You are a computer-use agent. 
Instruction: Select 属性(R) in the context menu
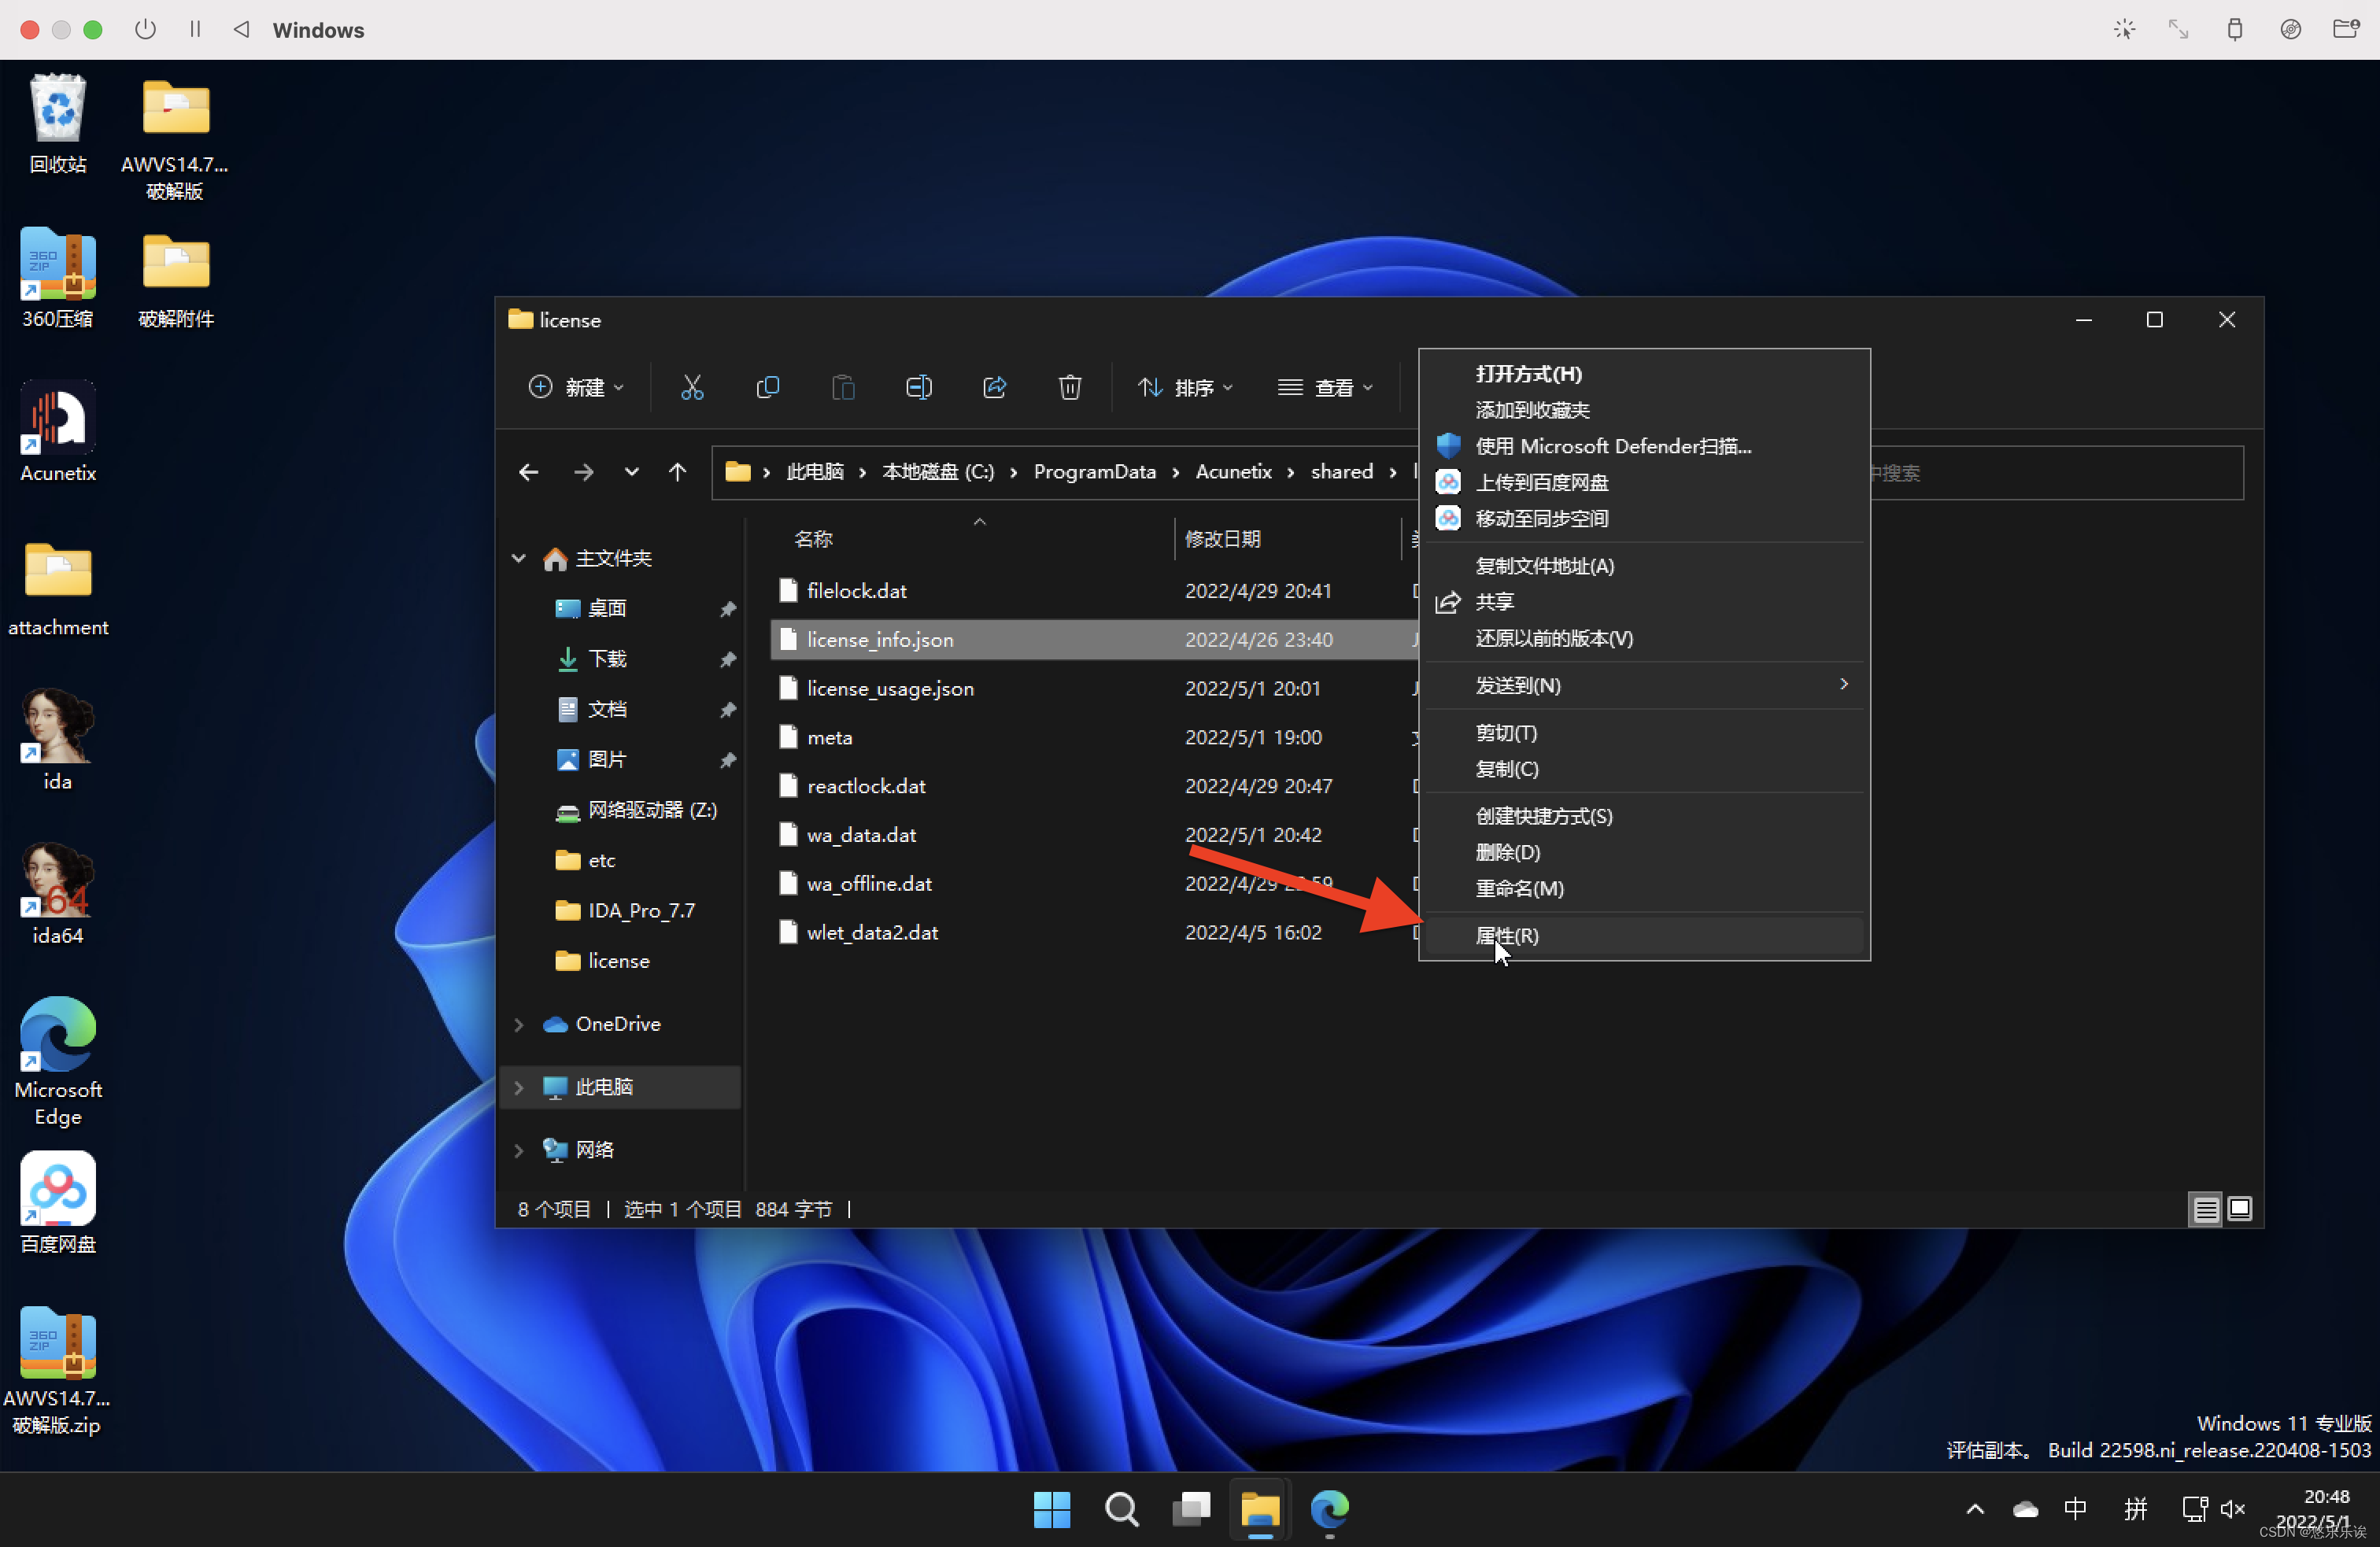pyautogui.click(x=1507, y=935)
